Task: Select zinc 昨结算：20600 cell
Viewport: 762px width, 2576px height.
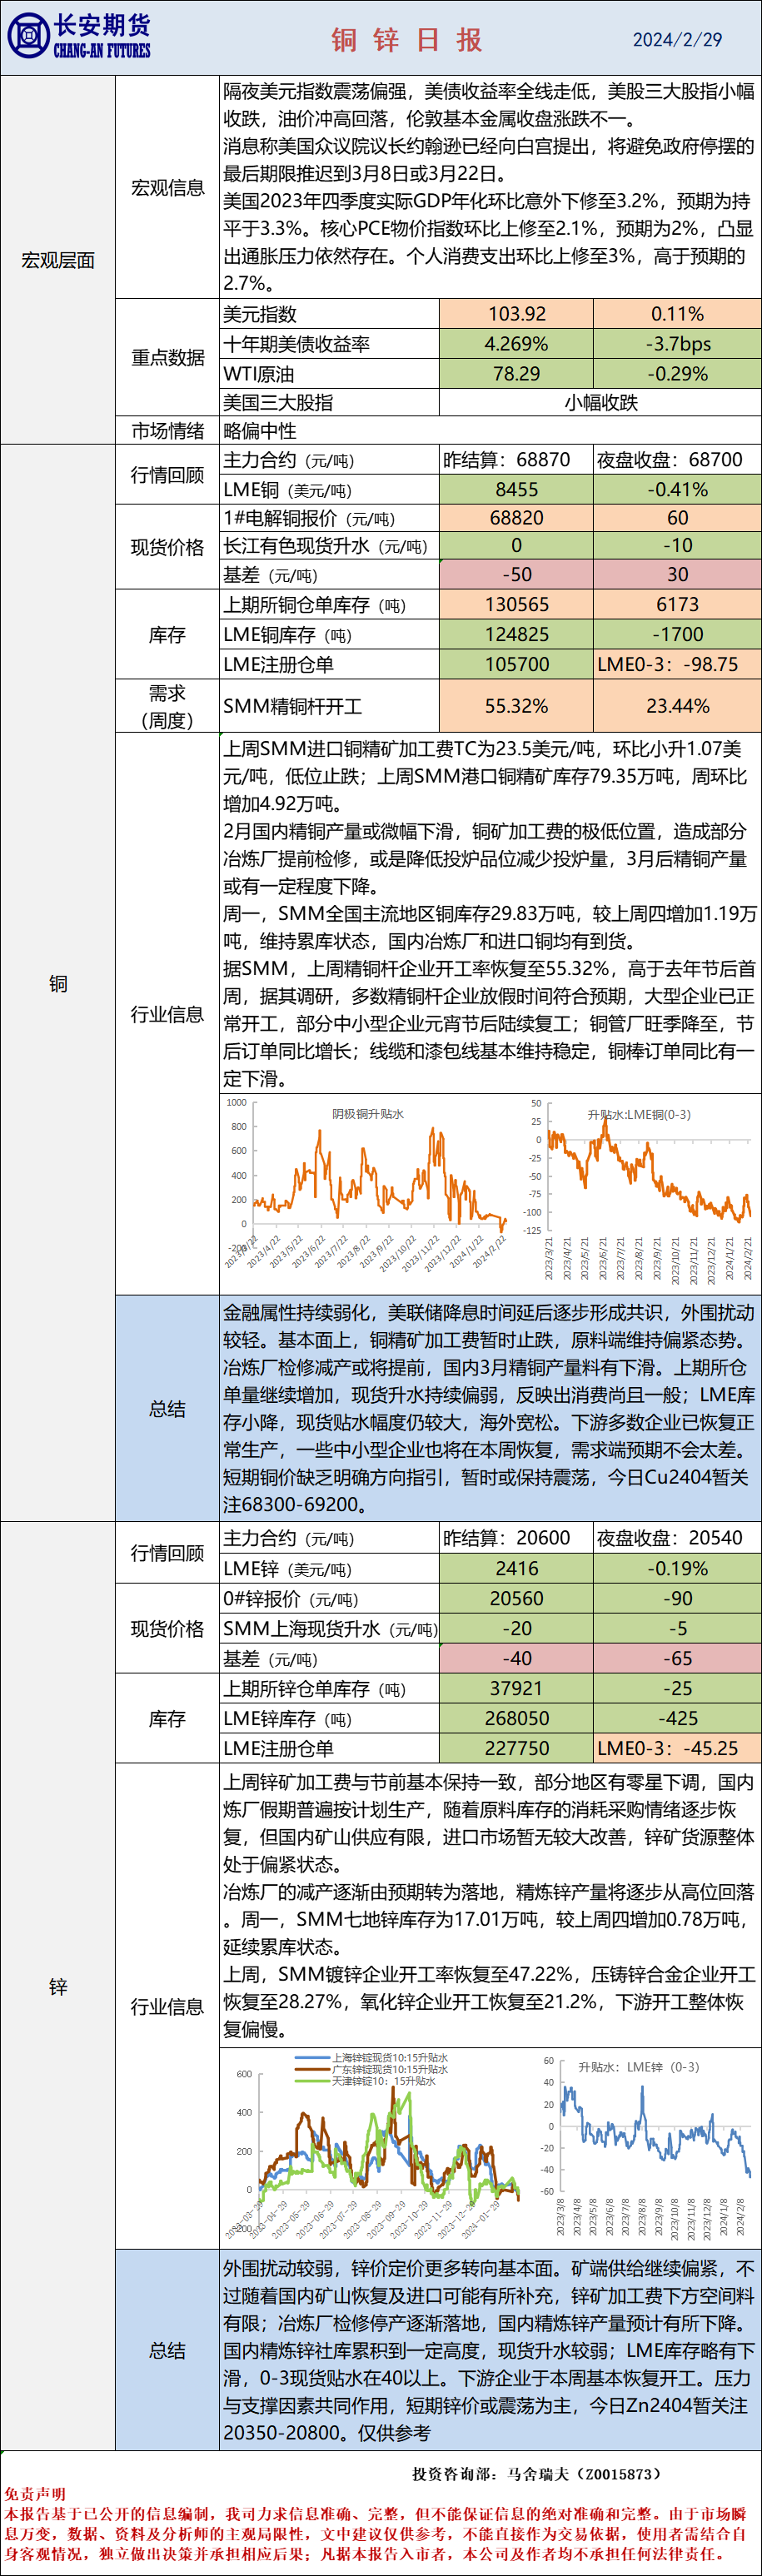Action: tap(516, 1538)
